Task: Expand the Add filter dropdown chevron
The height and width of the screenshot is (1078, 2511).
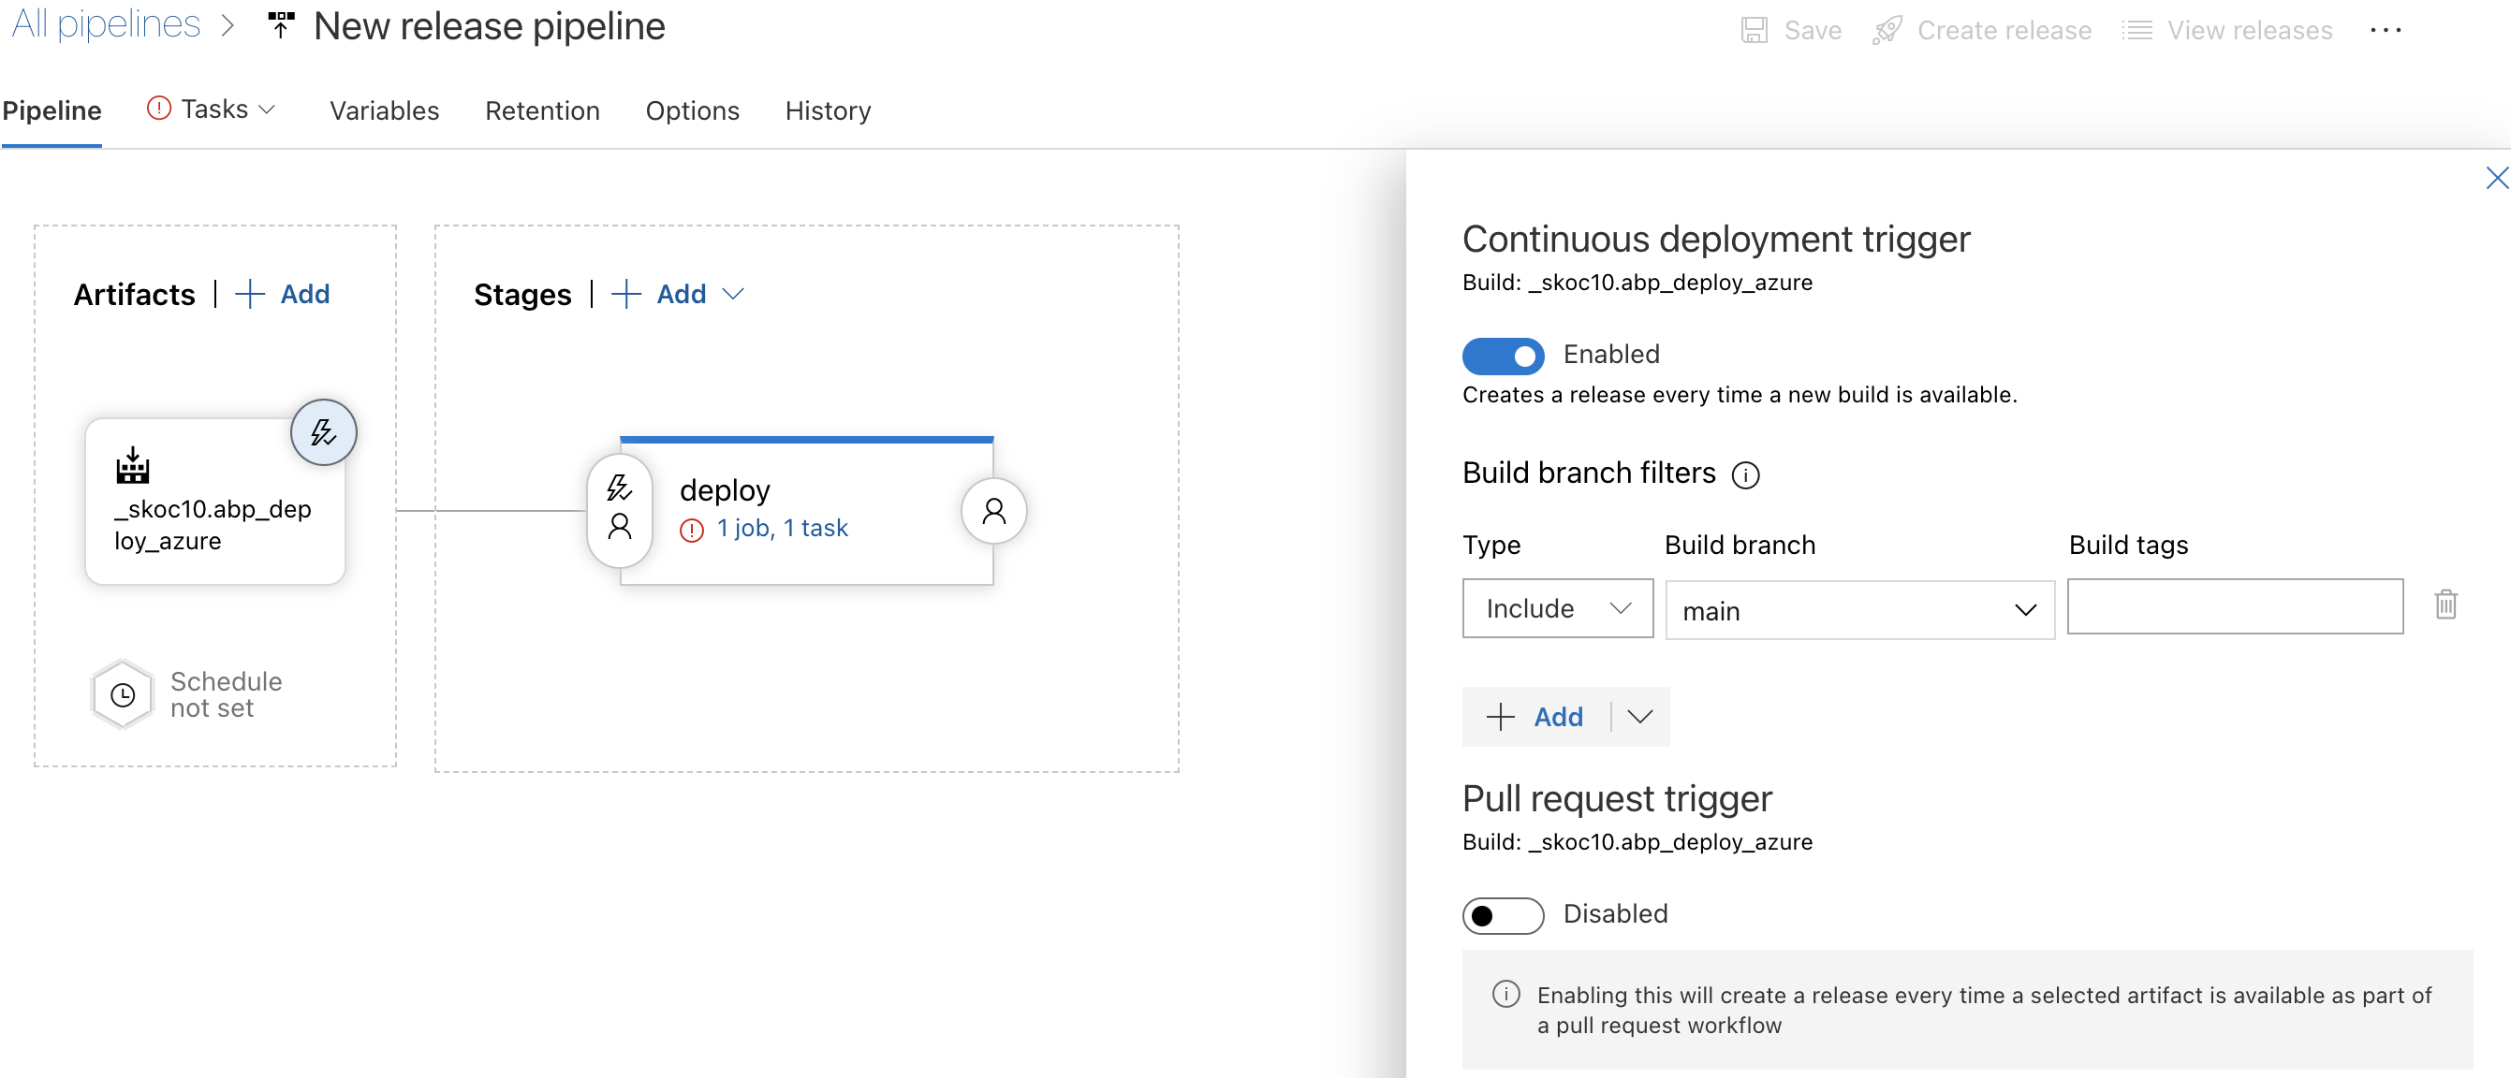Action: pos(1640,717)
